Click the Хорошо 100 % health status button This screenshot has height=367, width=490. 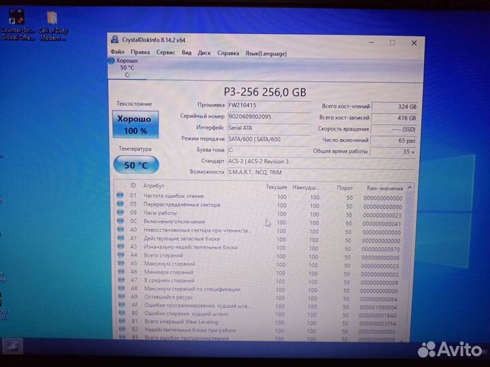(135, 124)
